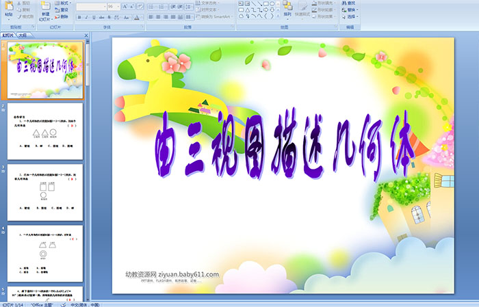Viewport: 479px width, 307px height.
Task: Click the Numbering list icon
Action: tap(162, 6)
